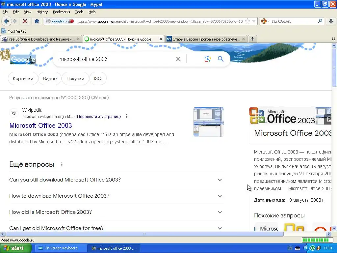The image size is (337, 253).
Task: Click the vertical scrollbar down arrow
Action: click(x=334, y=228)
